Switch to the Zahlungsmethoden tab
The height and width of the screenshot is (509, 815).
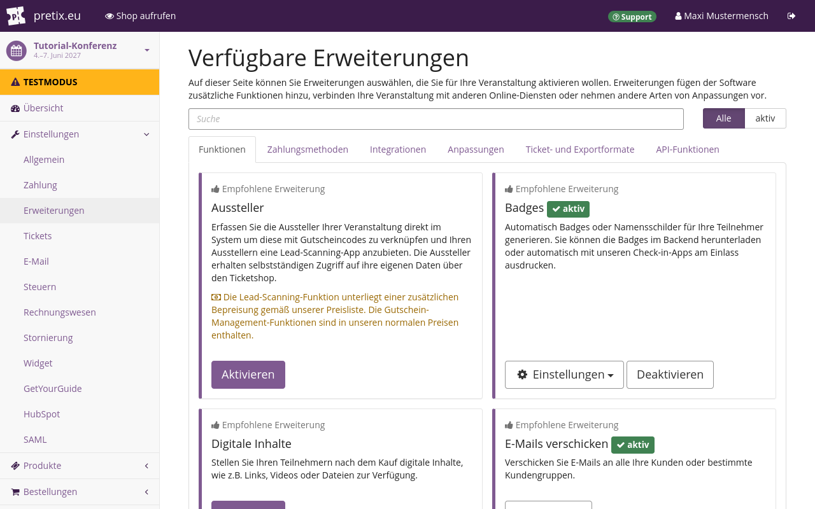point(308,150)
